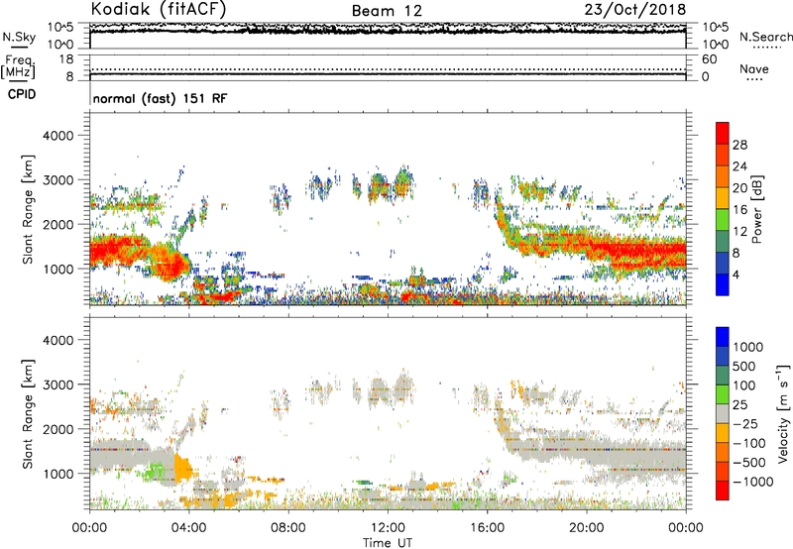The width and height of the screenshot is (793, 549).
Task: Click the green velocity patch near 02:30
Action: pyautogui.click(x=155, y=473)
